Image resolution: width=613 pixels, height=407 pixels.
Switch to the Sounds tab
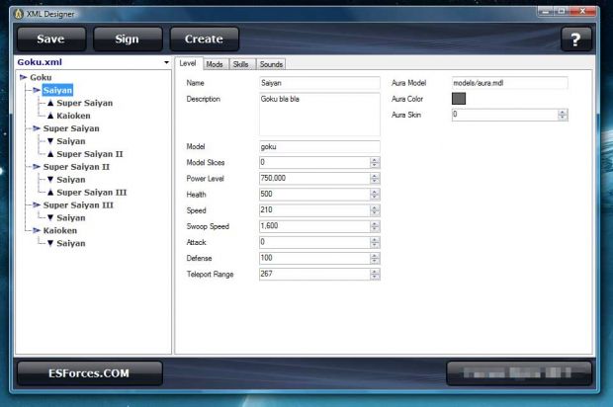tap(271, 64)
